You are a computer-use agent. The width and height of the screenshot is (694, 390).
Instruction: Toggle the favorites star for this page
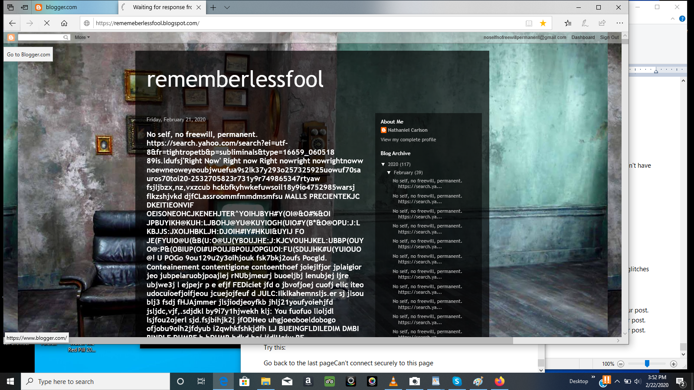coord(543,23)
